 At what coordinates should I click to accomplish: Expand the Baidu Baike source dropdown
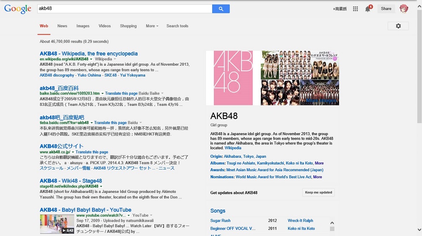click(162, 93)
